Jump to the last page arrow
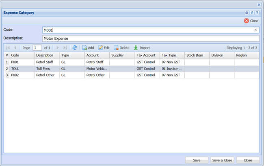This screenshot has height=166, width=264. click(65, 48)
